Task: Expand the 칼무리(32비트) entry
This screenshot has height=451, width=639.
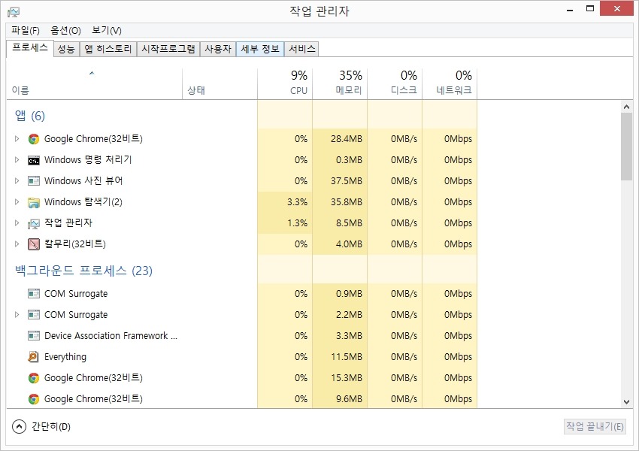Action: (x=17, y=244)
